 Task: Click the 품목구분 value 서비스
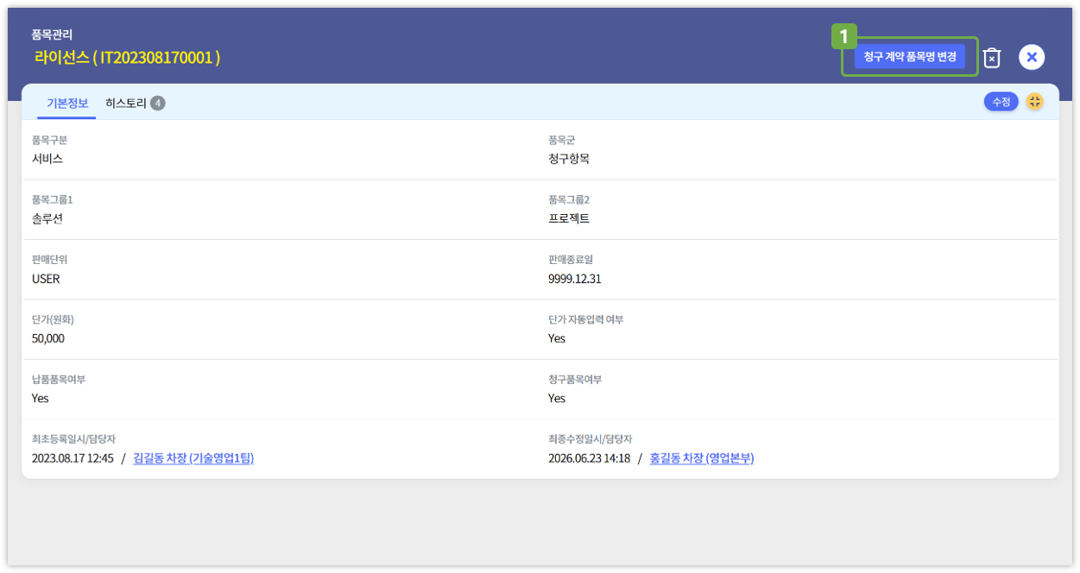47,159
